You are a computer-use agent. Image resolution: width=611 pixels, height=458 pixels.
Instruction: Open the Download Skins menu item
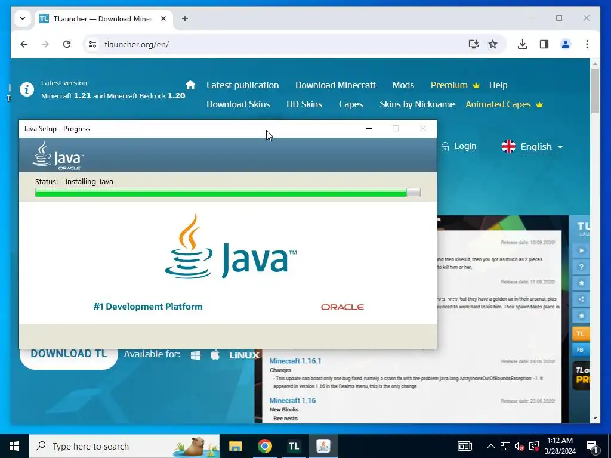coord(238,104)
